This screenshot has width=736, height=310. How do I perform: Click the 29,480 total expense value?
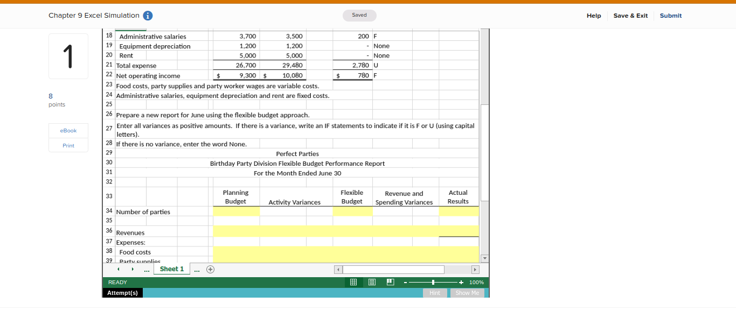point(293,66)
